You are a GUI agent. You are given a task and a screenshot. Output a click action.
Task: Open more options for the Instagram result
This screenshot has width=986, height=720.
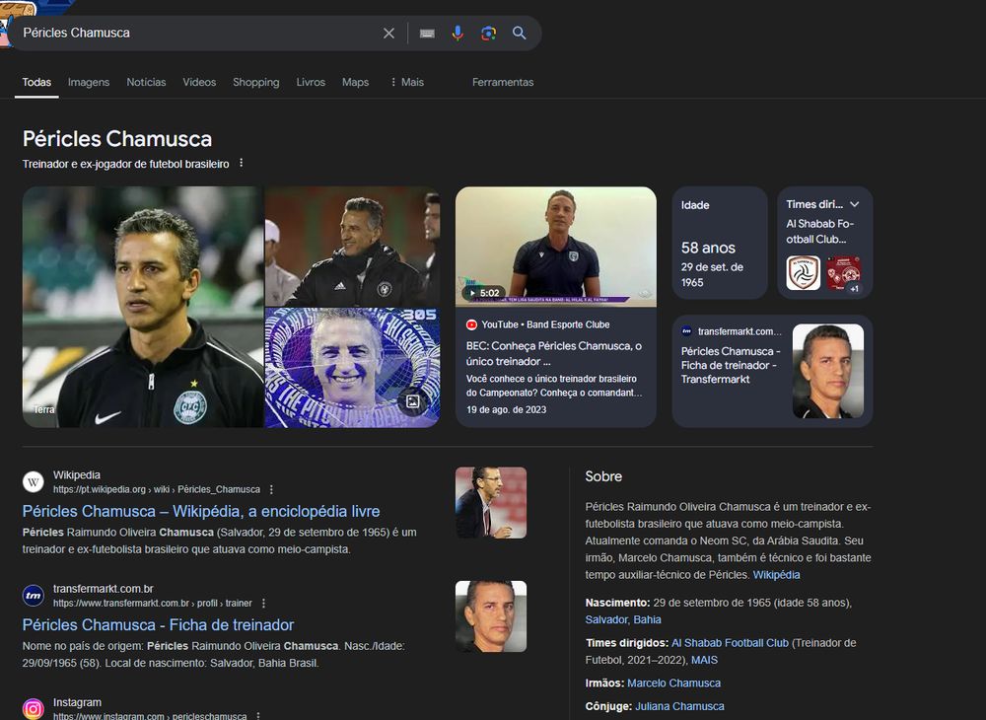(x=257, y=716)
